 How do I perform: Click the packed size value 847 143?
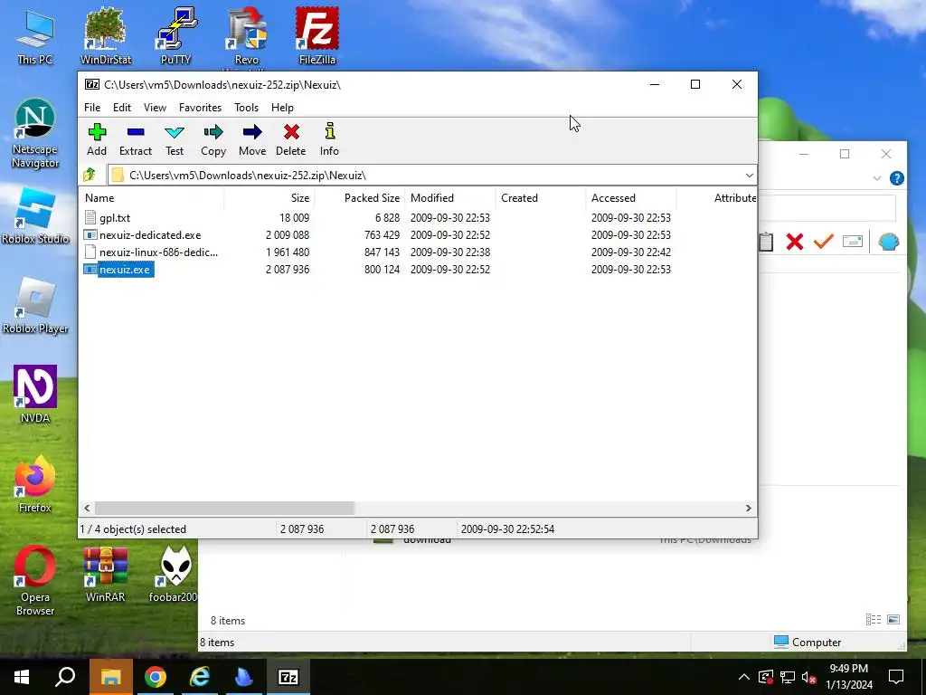click(x=382, y=252)
